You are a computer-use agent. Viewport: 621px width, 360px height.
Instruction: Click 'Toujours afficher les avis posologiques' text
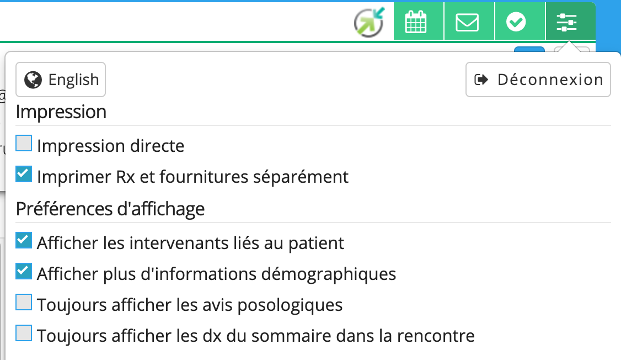[x=190, y=305]
